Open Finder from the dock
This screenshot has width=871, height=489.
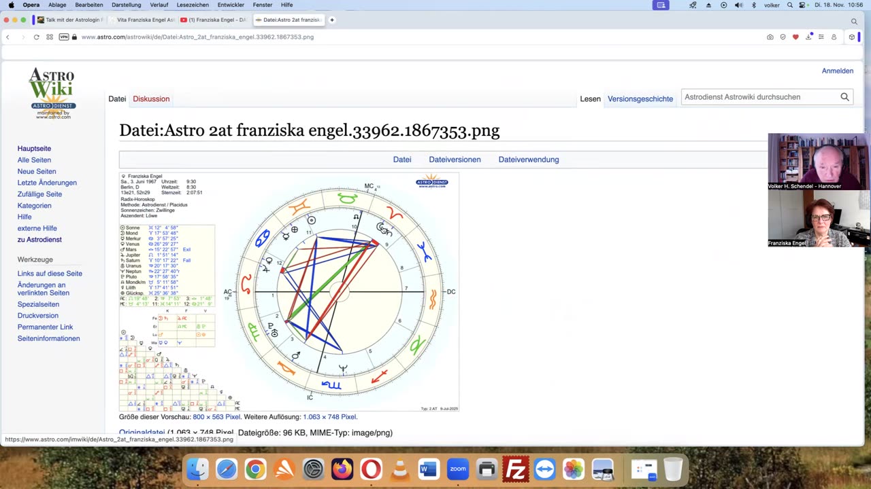pyautogui.click(x=197, y=469)
